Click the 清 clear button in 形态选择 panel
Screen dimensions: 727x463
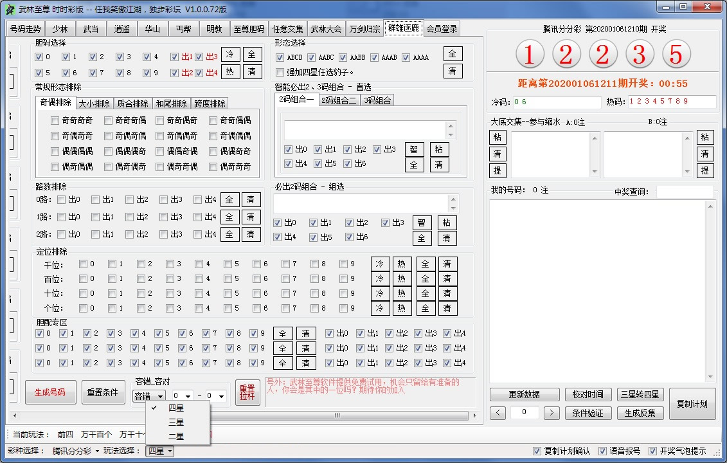tap(453, 71)
